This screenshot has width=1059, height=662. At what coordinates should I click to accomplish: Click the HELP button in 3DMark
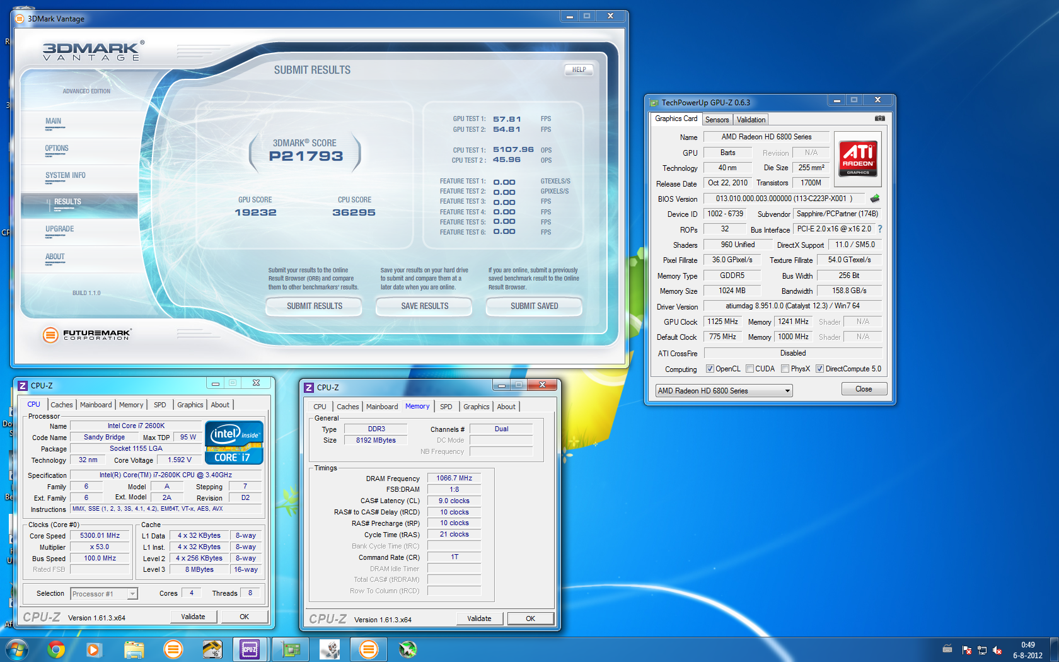579,70
